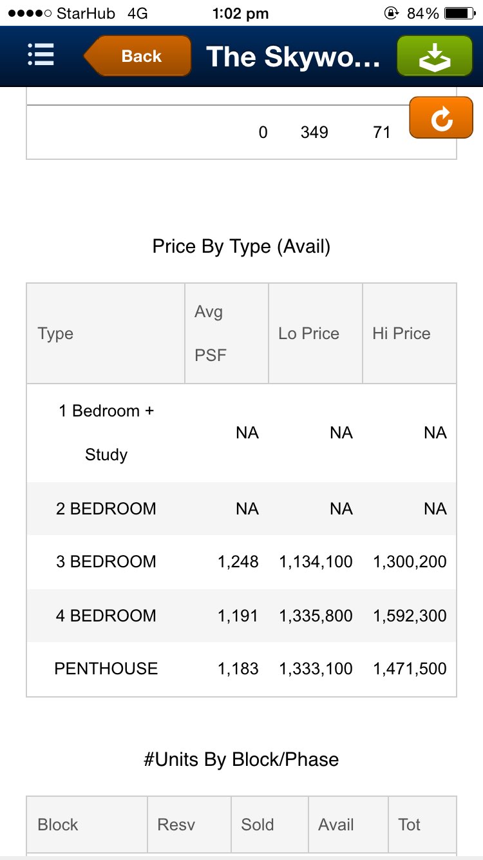
Task: Tap the Avg PSF column header
Action: click(209, 333)
